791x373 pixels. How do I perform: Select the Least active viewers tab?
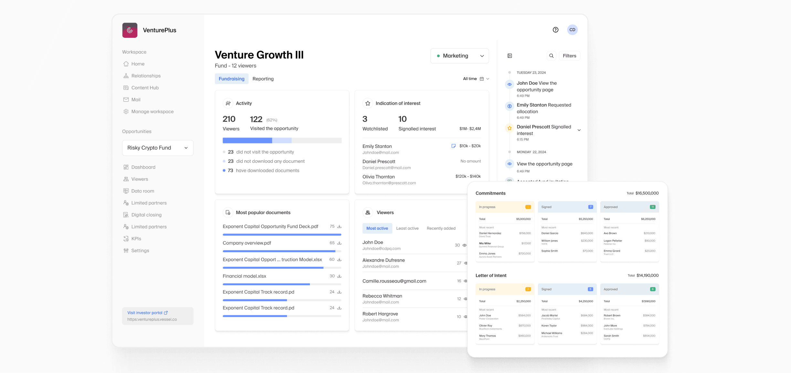407,228
